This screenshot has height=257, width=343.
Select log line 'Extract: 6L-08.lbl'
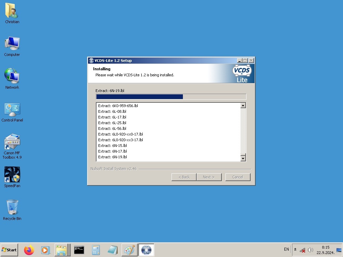click(x=112, y=111)
